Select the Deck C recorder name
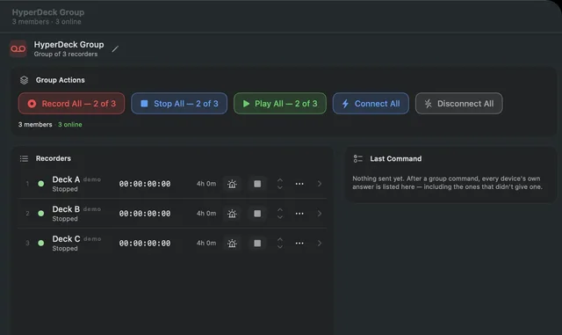 tap(67, 239)
